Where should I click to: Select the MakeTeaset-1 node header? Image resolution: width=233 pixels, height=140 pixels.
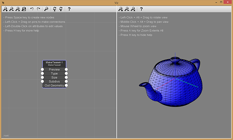(54, 64)
